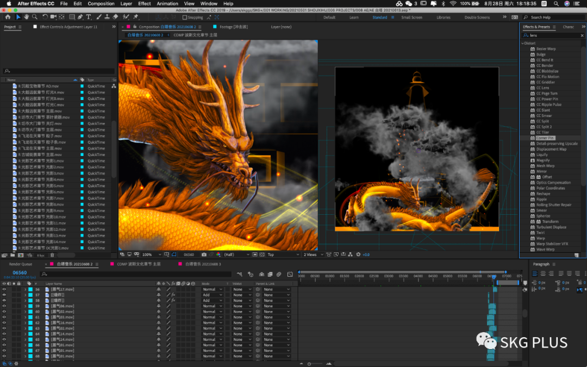
Task: Hide layer 56 using its eye icon
Action: (x=4, y=289)
